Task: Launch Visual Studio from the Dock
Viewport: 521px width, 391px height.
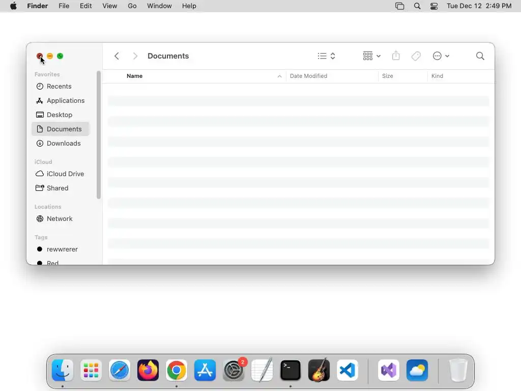Action: pyautogui.click(x=389, y=370)
